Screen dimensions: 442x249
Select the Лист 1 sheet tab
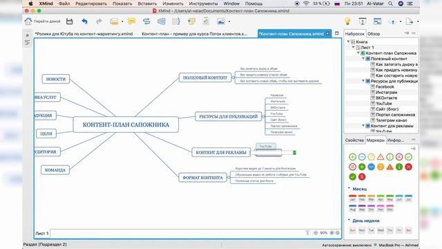point(42,233)
